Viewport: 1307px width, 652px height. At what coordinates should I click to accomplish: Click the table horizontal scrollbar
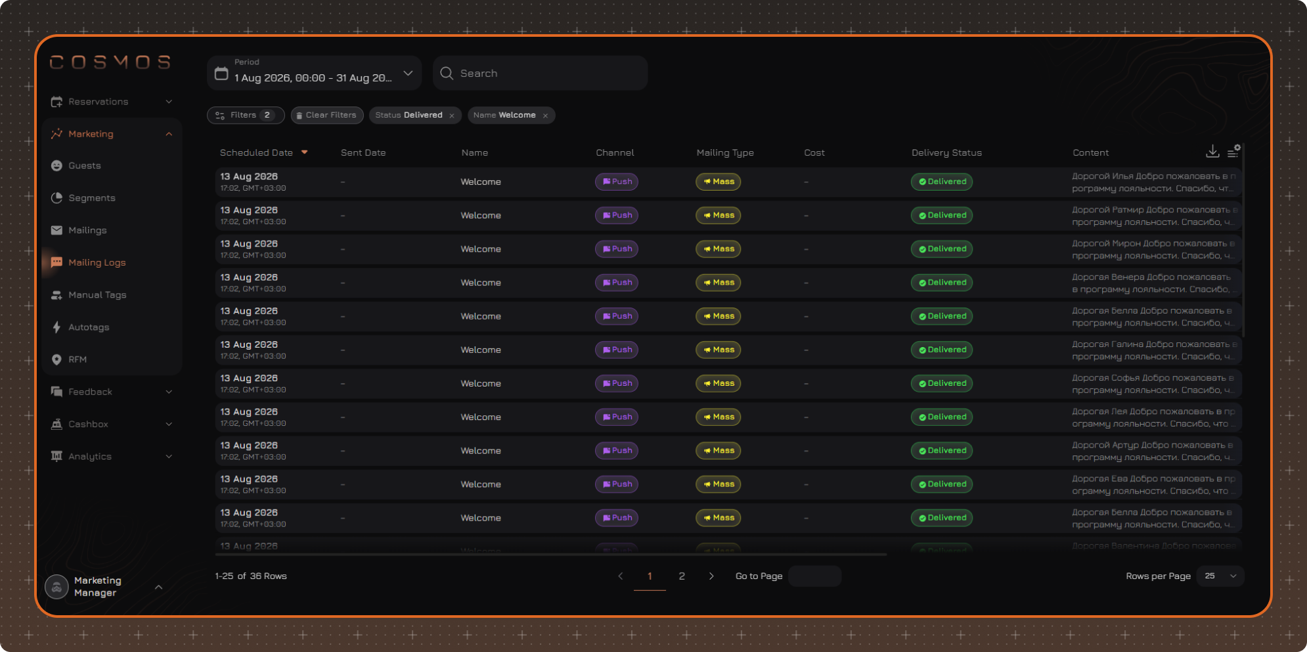click(551, 555)
